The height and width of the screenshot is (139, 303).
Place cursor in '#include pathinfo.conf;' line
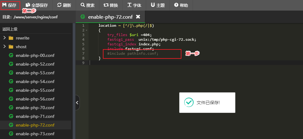(133, 53)
